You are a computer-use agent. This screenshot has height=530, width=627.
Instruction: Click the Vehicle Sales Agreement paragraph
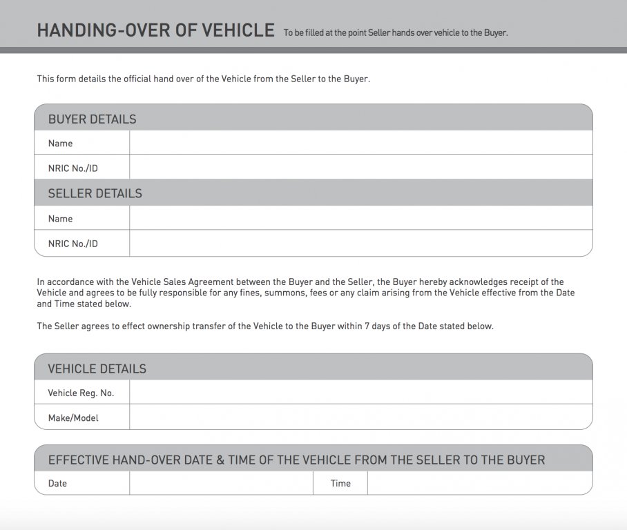tap(306, 293)
